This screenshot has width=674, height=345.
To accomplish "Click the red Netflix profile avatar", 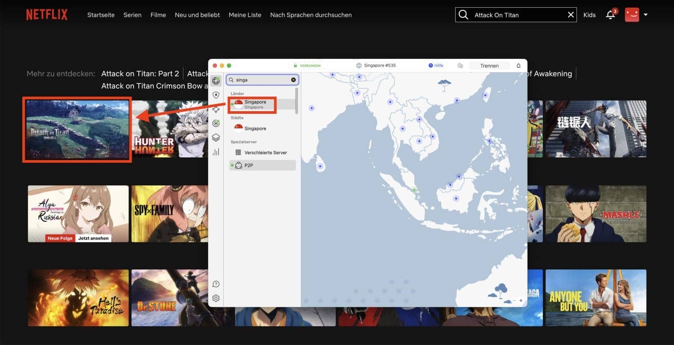I will [632, 14].
